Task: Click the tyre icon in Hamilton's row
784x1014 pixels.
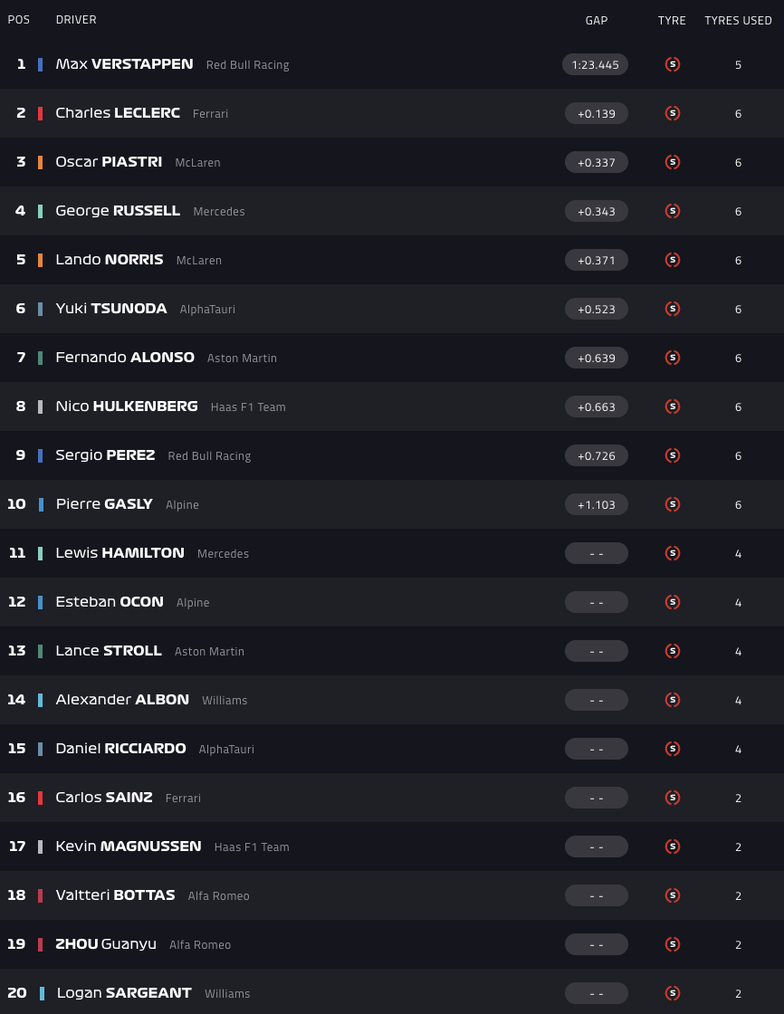Action: 672,553
